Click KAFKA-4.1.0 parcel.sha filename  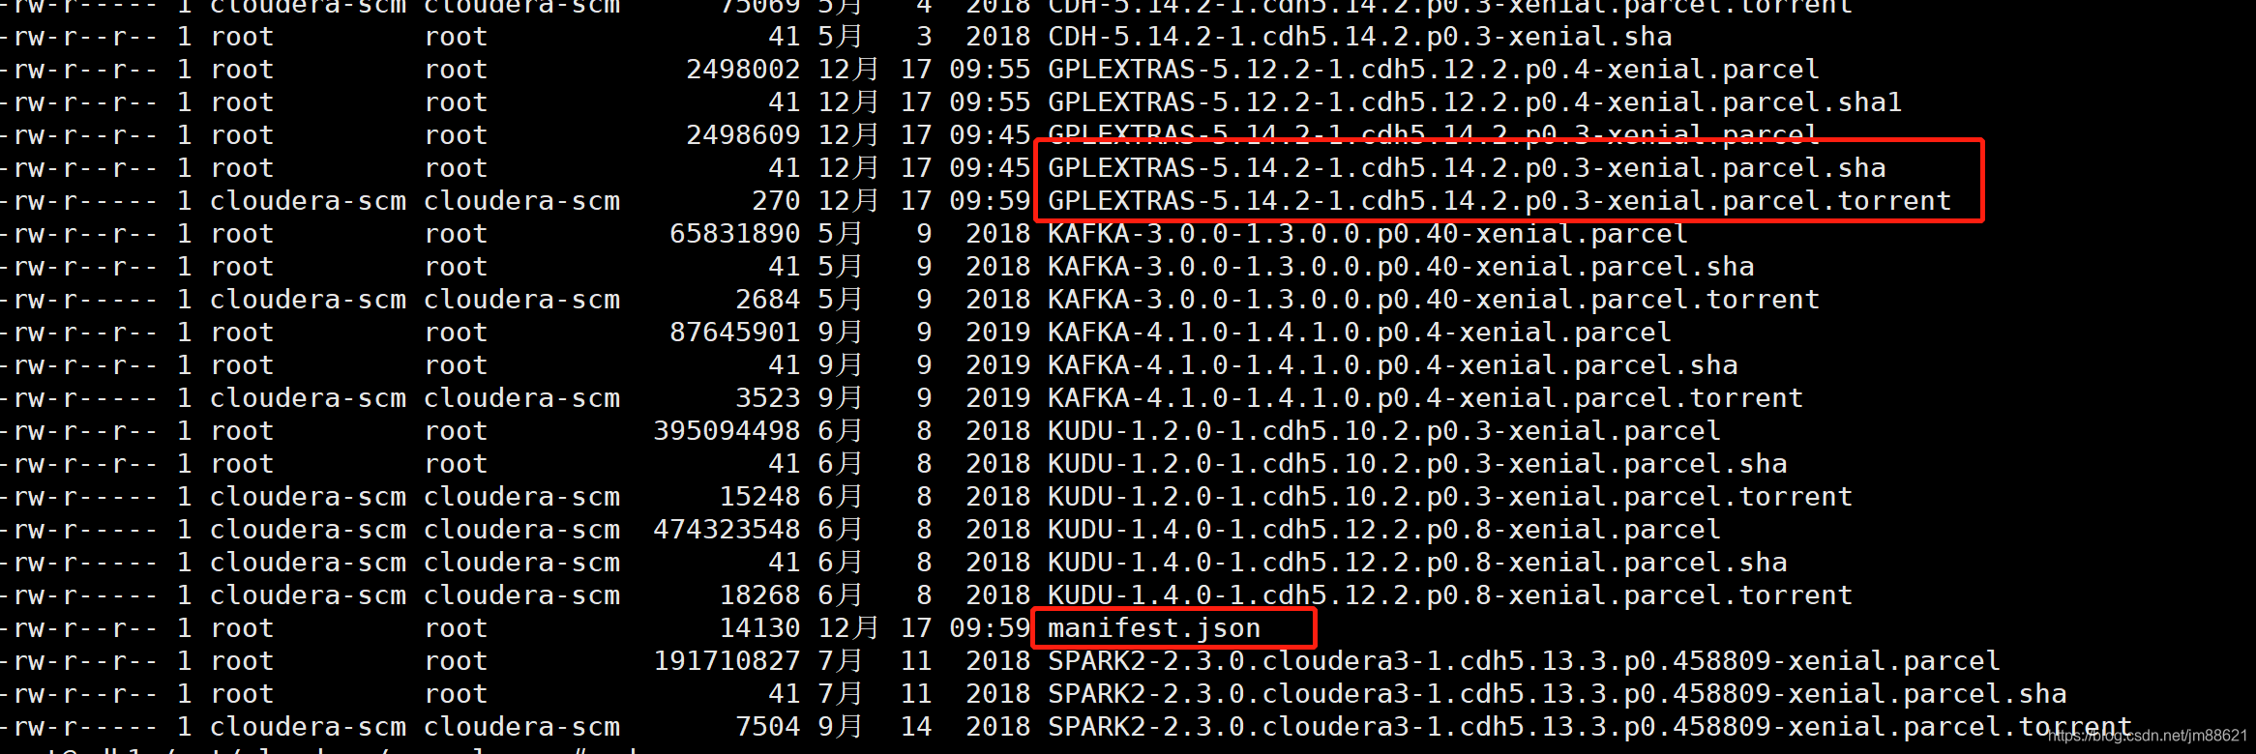click(1392, 365)
